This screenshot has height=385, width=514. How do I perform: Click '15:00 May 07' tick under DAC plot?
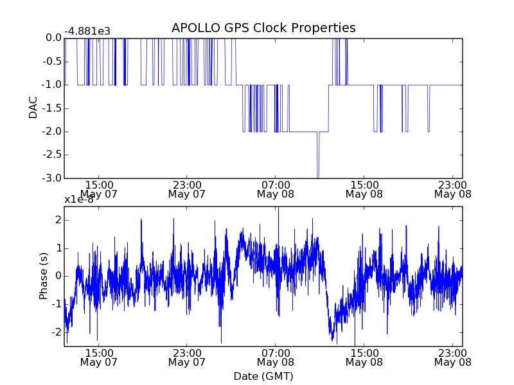pyautogui.click(x=99, y=189)
